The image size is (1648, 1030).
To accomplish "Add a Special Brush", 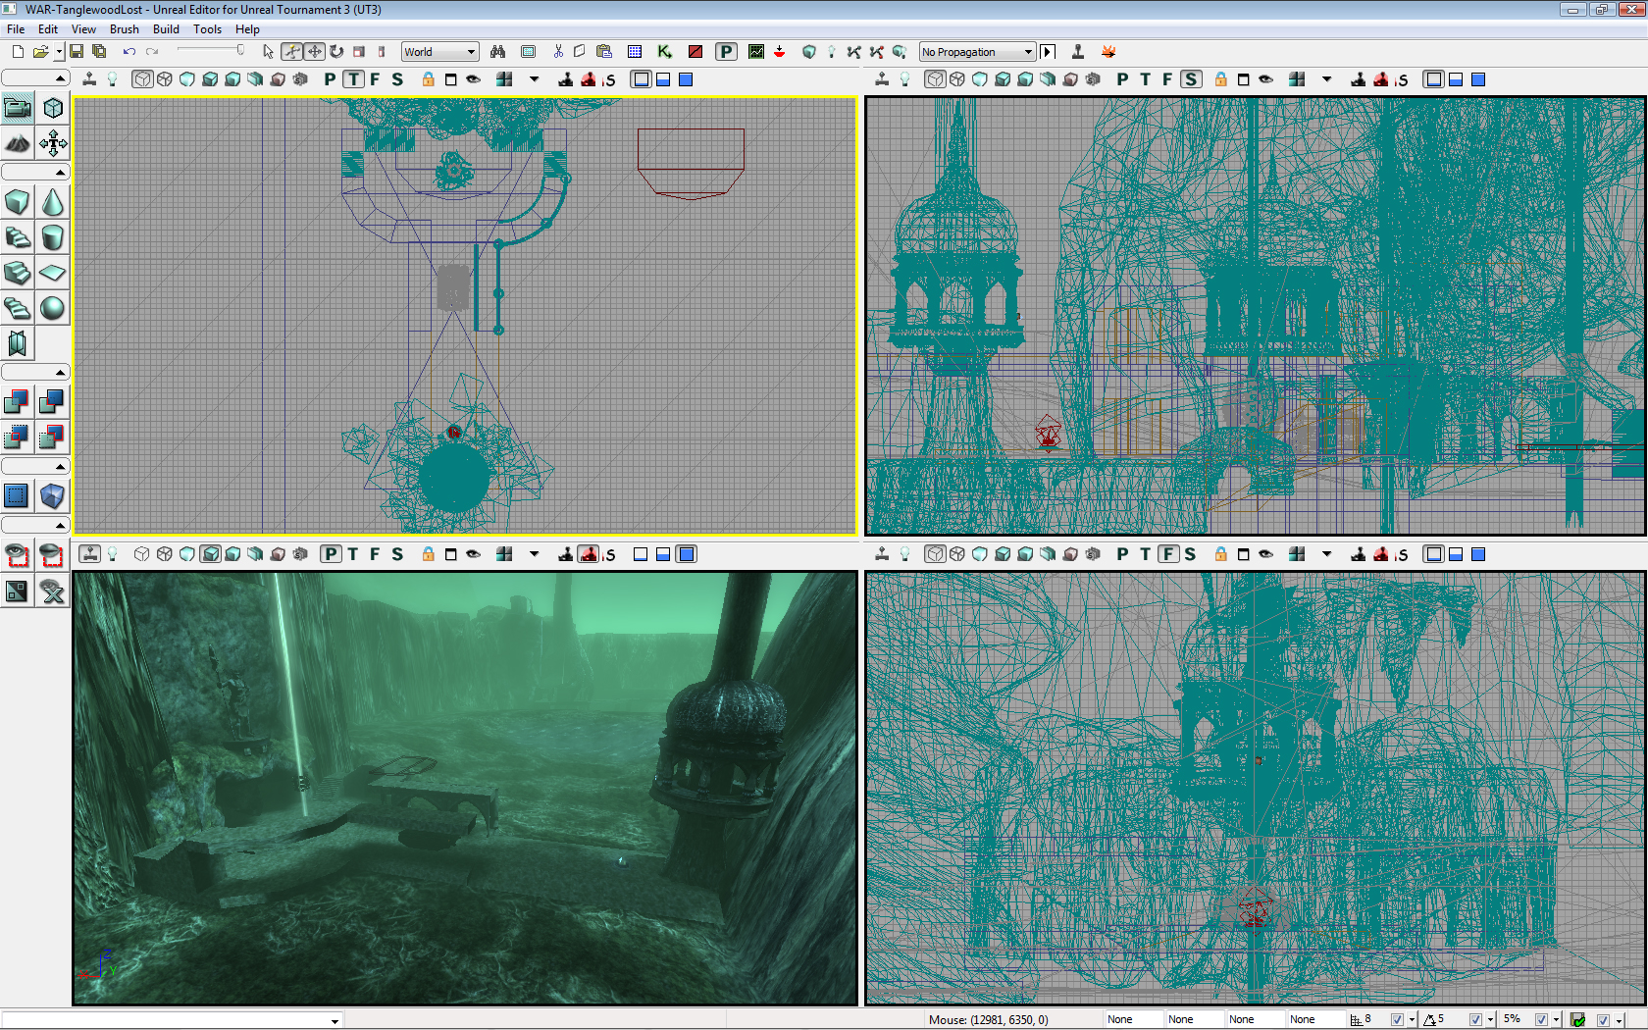I will (18, 495).
